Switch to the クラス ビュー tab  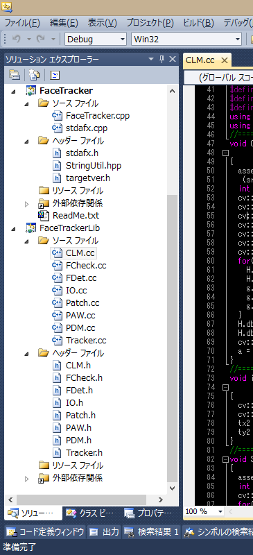(91, 513)
